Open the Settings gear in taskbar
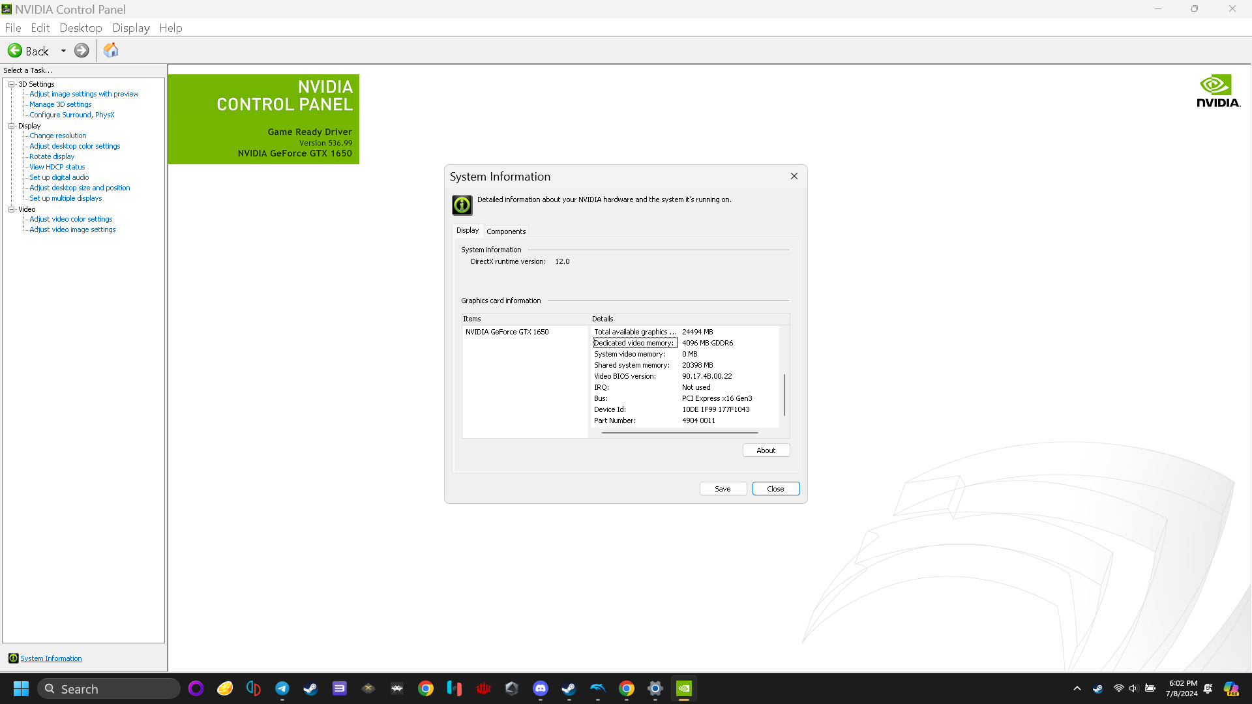This screenshot has width=1252, height=704. coord(655,688)
